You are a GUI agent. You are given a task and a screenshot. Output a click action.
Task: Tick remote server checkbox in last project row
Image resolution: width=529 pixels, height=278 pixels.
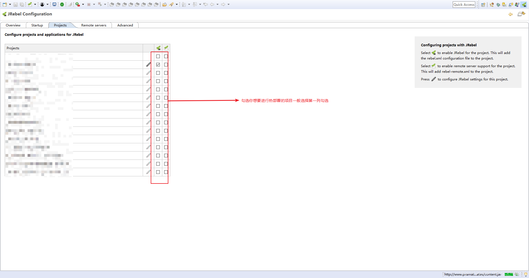[x=166, y=172]
